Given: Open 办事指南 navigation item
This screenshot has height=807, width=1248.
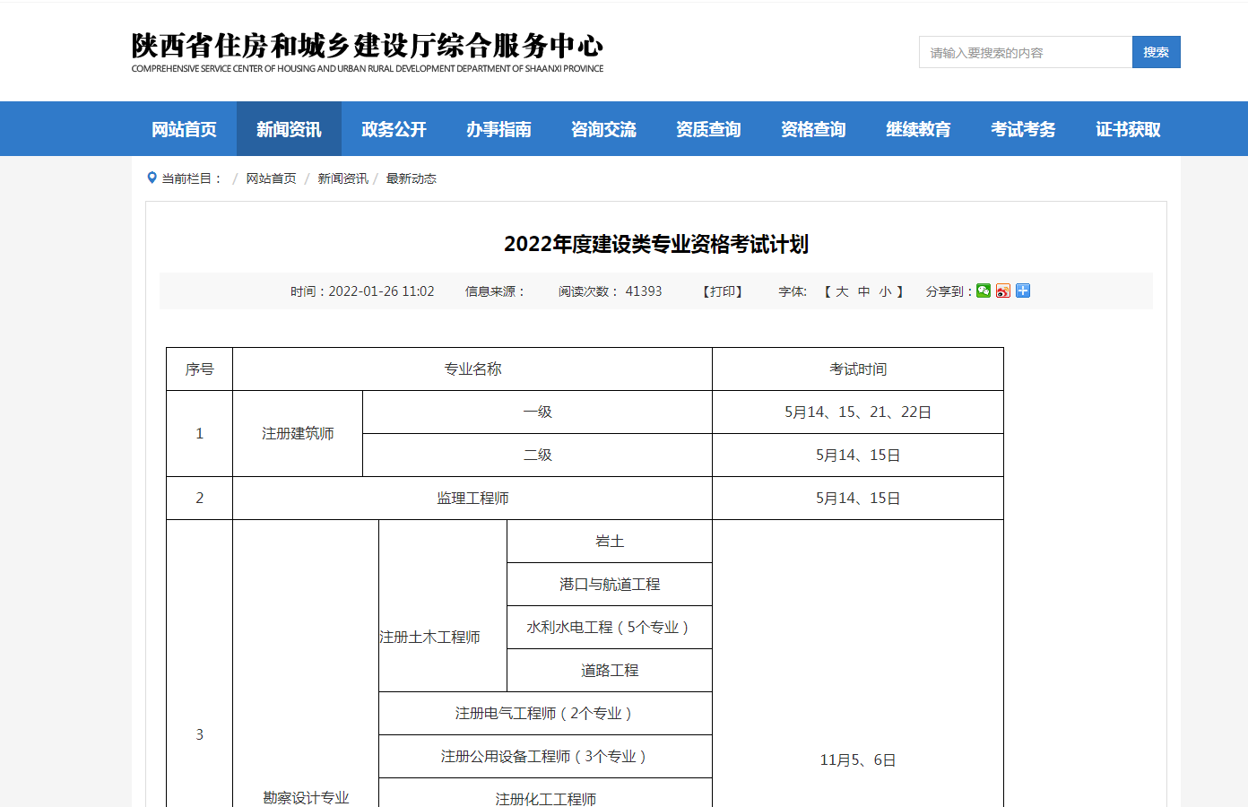Looking at the screenshot, I should [x=498, y=129].
